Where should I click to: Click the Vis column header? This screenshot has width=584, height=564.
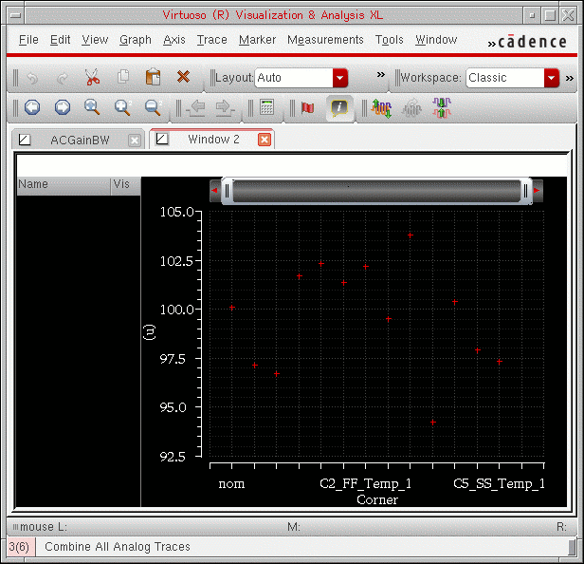pyautogui.click(x=121, y=184)
